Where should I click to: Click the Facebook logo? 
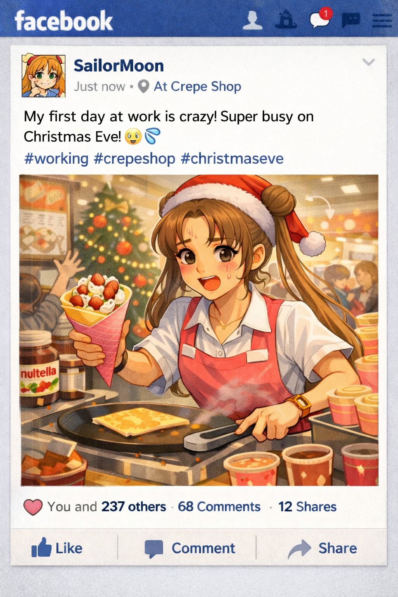click(x=64, y=21)
